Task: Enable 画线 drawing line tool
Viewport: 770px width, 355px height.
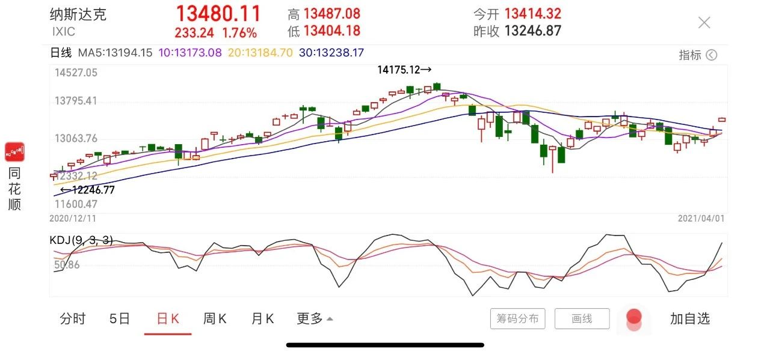Action: point(582,319)
